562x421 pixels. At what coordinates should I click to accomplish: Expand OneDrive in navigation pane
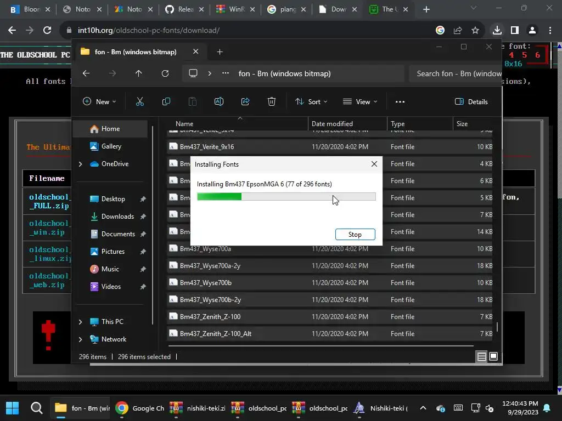[80, 164]
